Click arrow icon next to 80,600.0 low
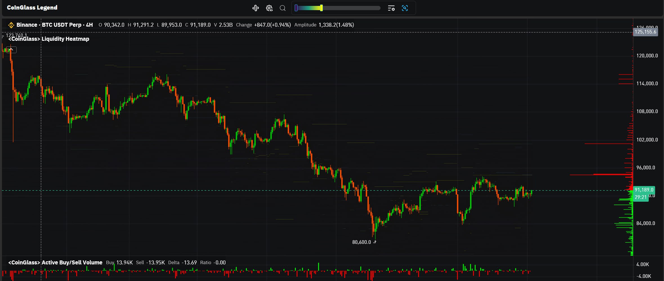This screenshot has height=281, width=664. pos(375,242)
